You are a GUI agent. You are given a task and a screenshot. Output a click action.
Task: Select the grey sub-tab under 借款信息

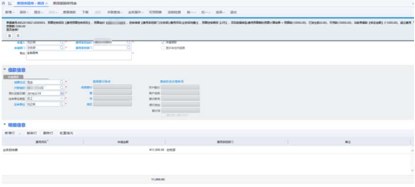[13, 77]
